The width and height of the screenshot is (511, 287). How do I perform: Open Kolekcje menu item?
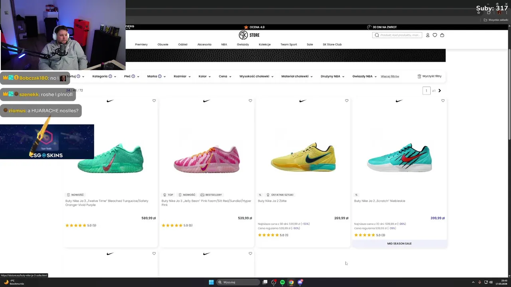coord(265,44)
